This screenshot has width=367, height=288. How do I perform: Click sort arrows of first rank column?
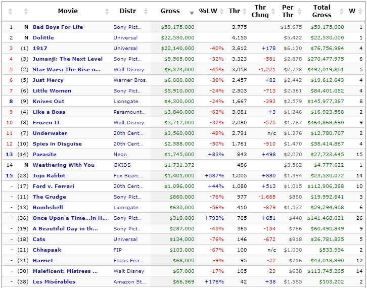tap(10, 11)
